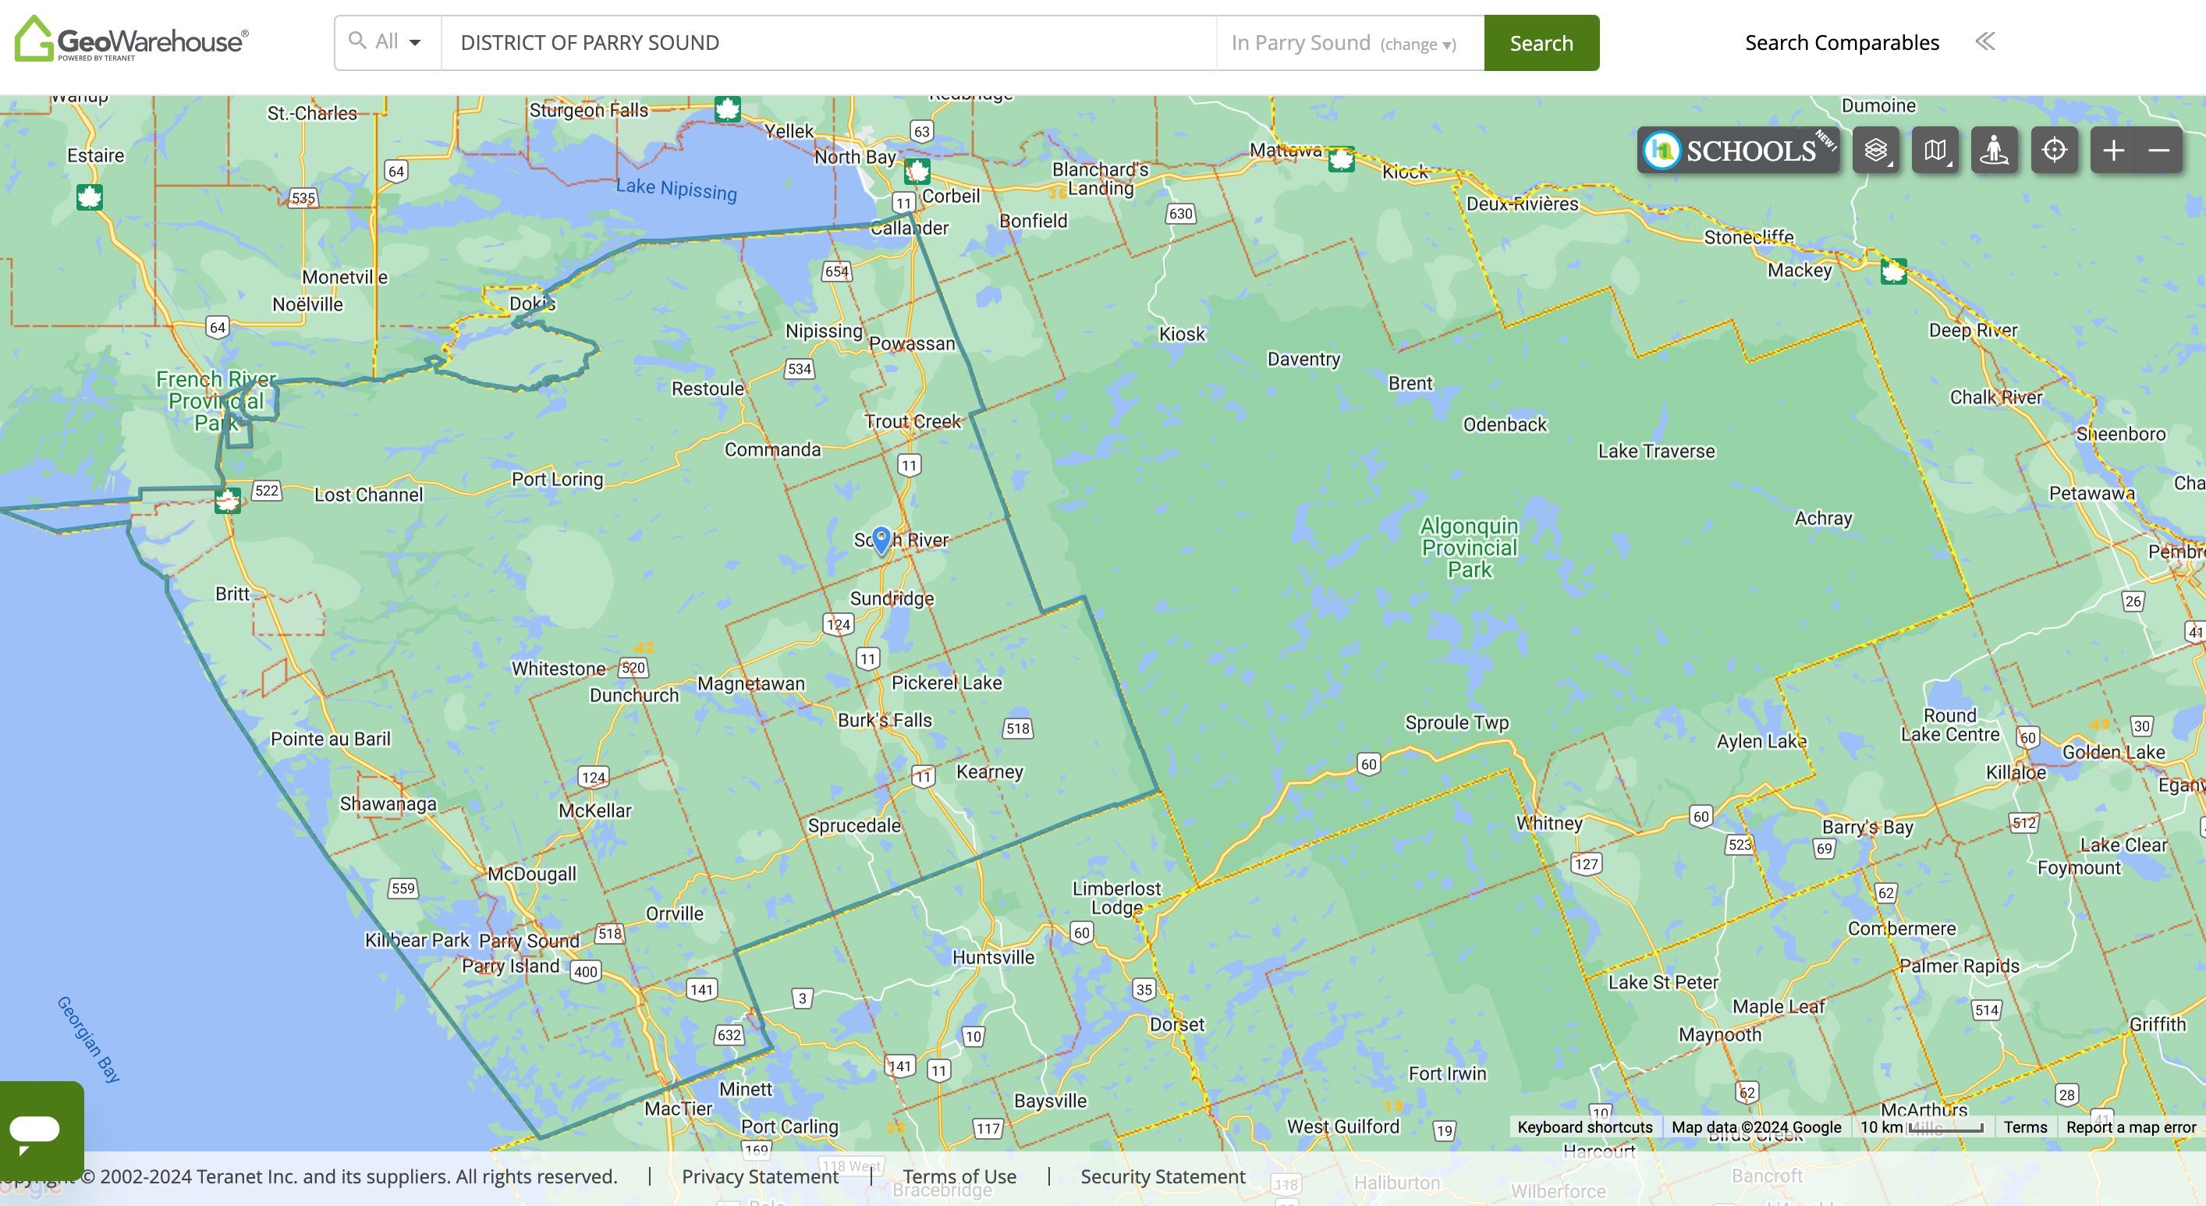Open the map type selector

[1935, 150]
